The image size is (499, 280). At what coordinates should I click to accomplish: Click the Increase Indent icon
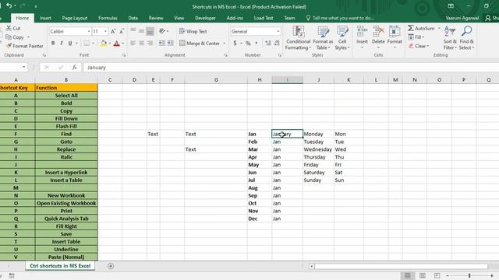click(x=170, y=44)
